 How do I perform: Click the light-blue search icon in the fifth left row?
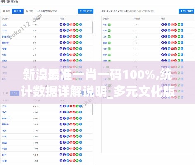point(68,49)
